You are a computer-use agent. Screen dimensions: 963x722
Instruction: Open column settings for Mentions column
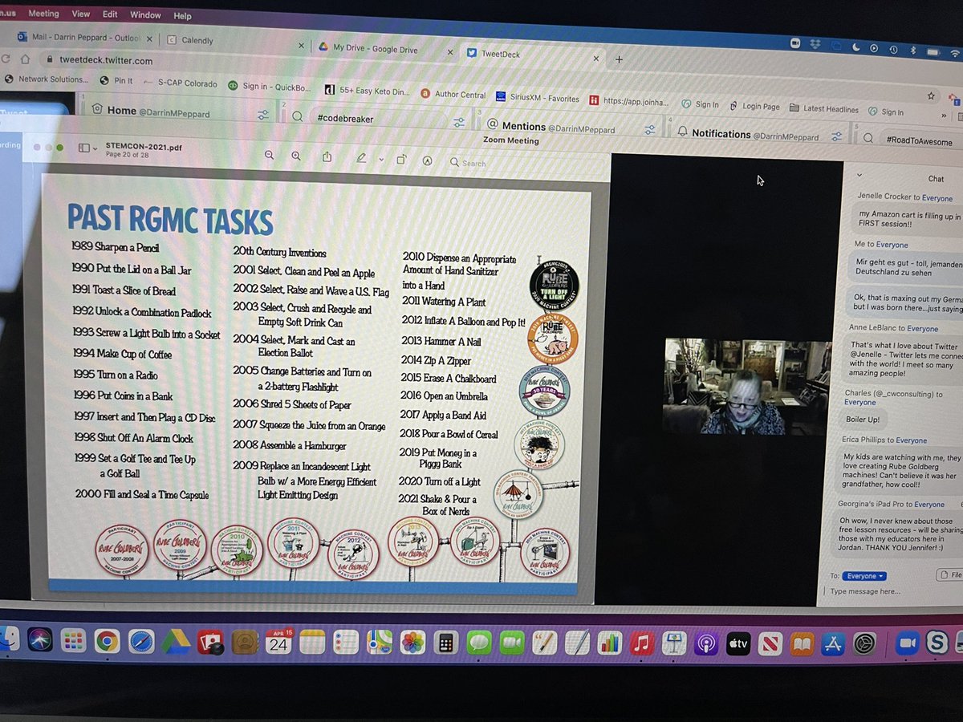pos(648,129)
